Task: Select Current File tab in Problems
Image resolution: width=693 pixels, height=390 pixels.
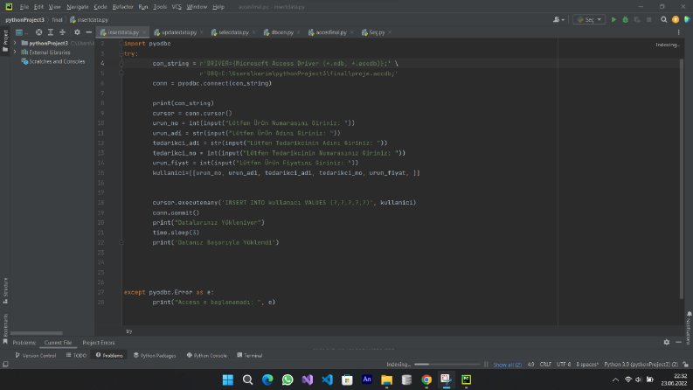Action: tap(58, 342)
